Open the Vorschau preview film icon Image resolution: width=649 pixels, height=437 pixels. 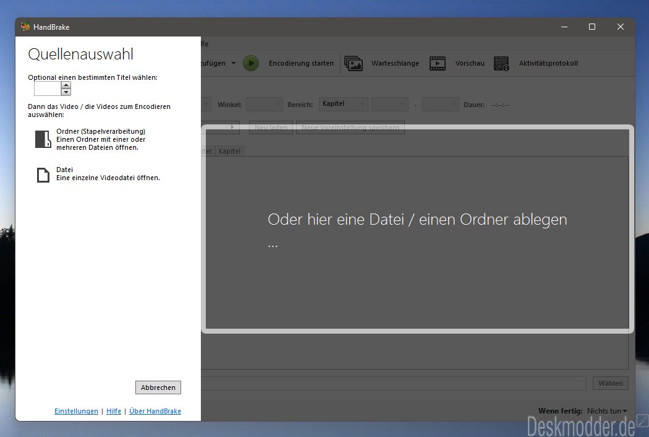pyautogui.click(x=438, y=63)
